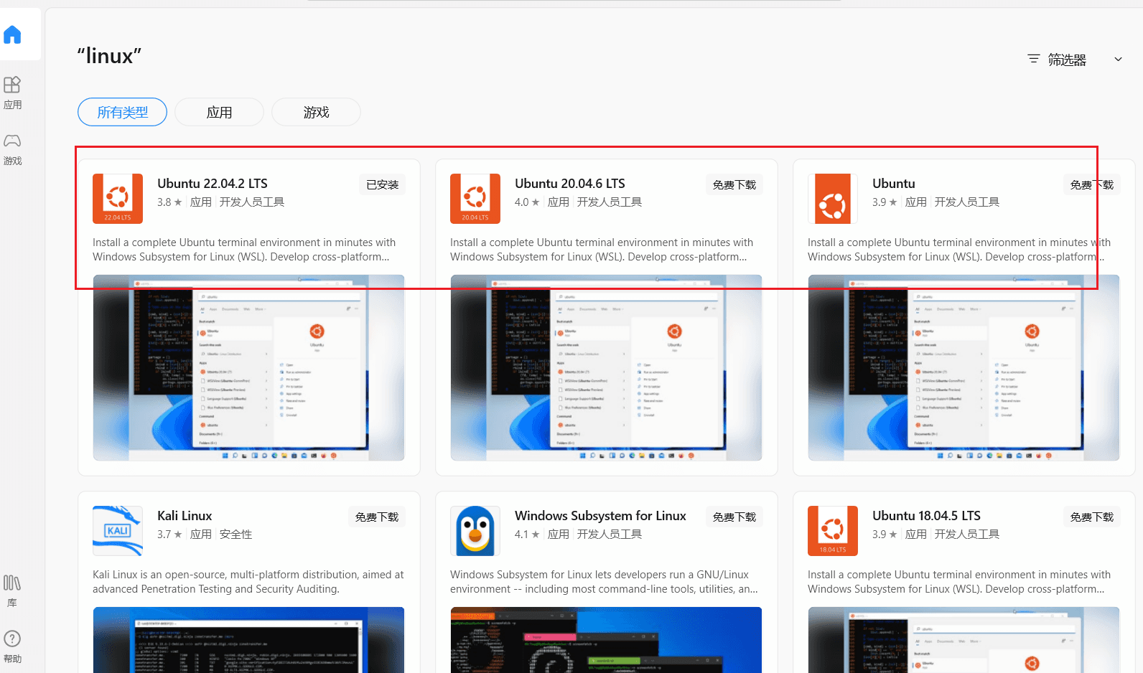Open the plain Ubuntu screenshot thumbnail
Image resolution: width=1143 pixels, height=673 pixels.
964,367
